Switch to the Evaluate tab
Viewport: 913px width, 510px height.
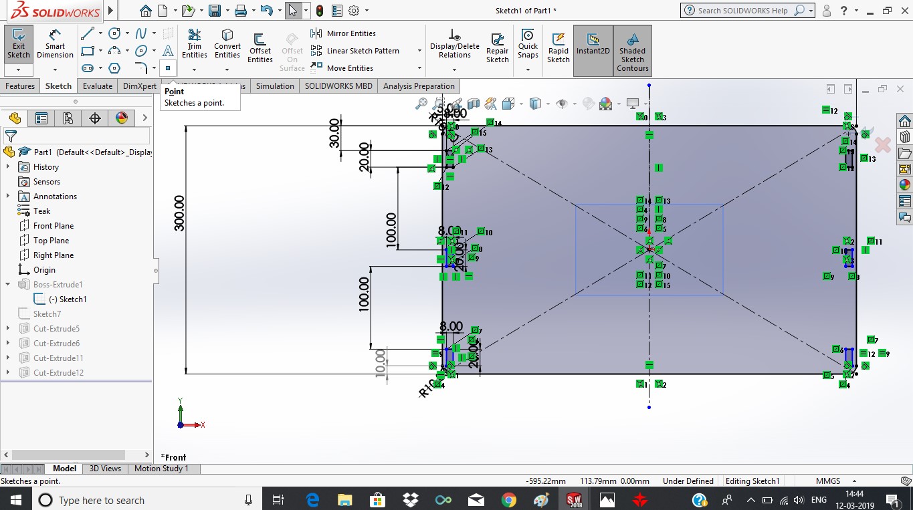pos(98,86)
